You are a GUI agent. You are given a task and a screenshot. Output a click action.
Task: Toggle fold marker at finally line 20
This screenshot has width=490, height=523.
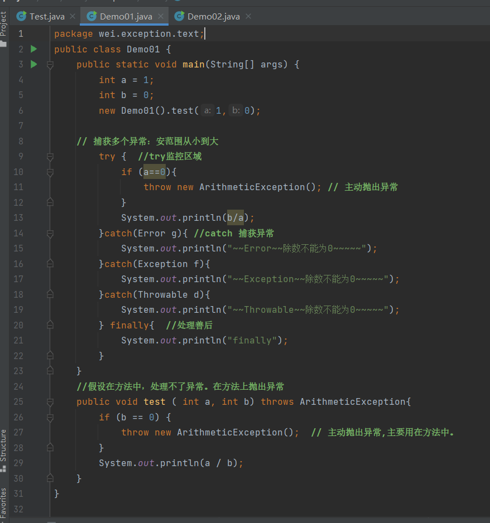coord(50,325)
